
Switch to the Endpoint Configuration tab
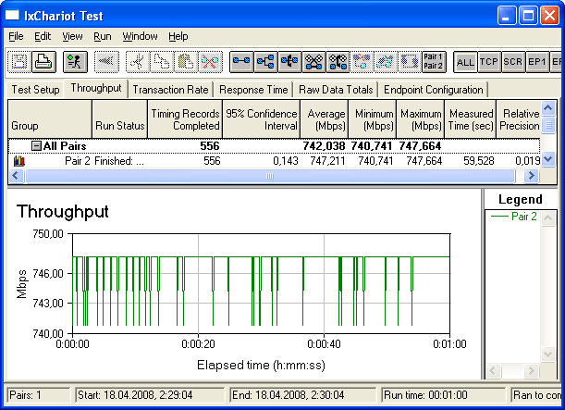433,90
